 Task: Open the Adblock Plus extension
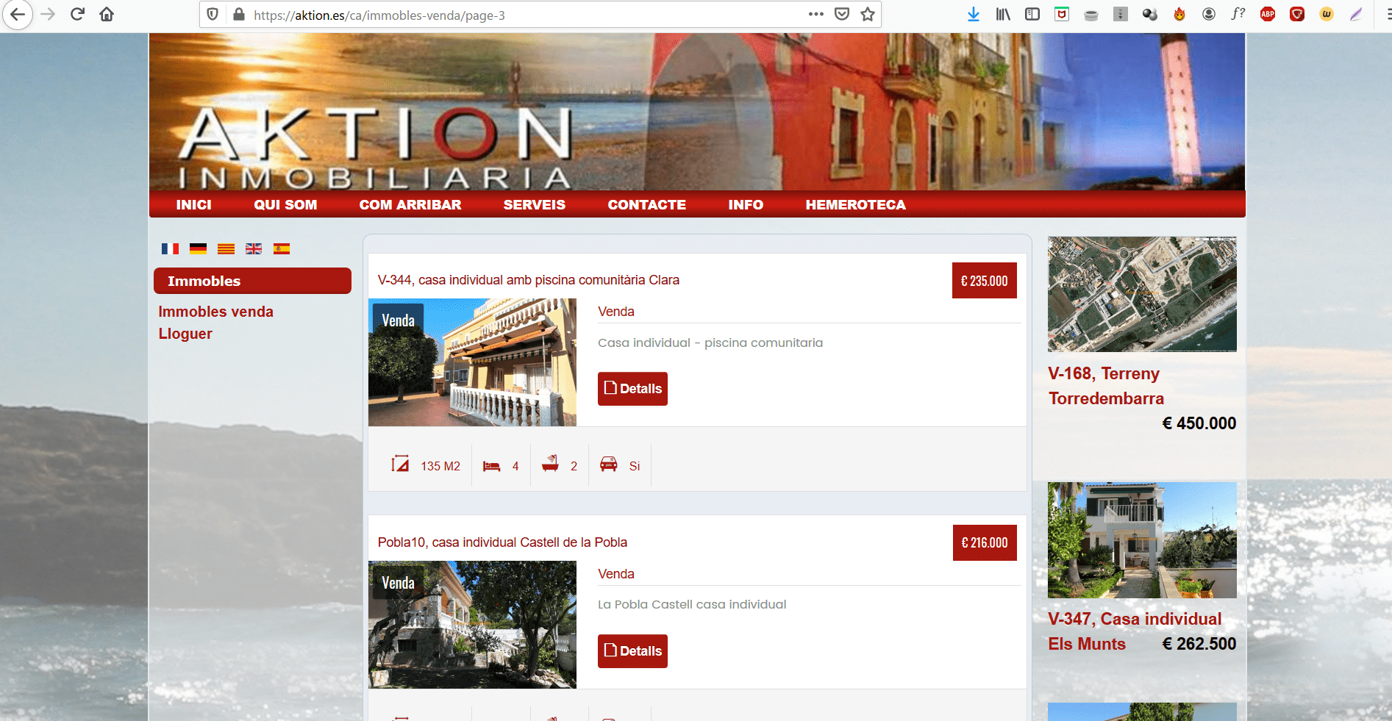pos(1268,14)
